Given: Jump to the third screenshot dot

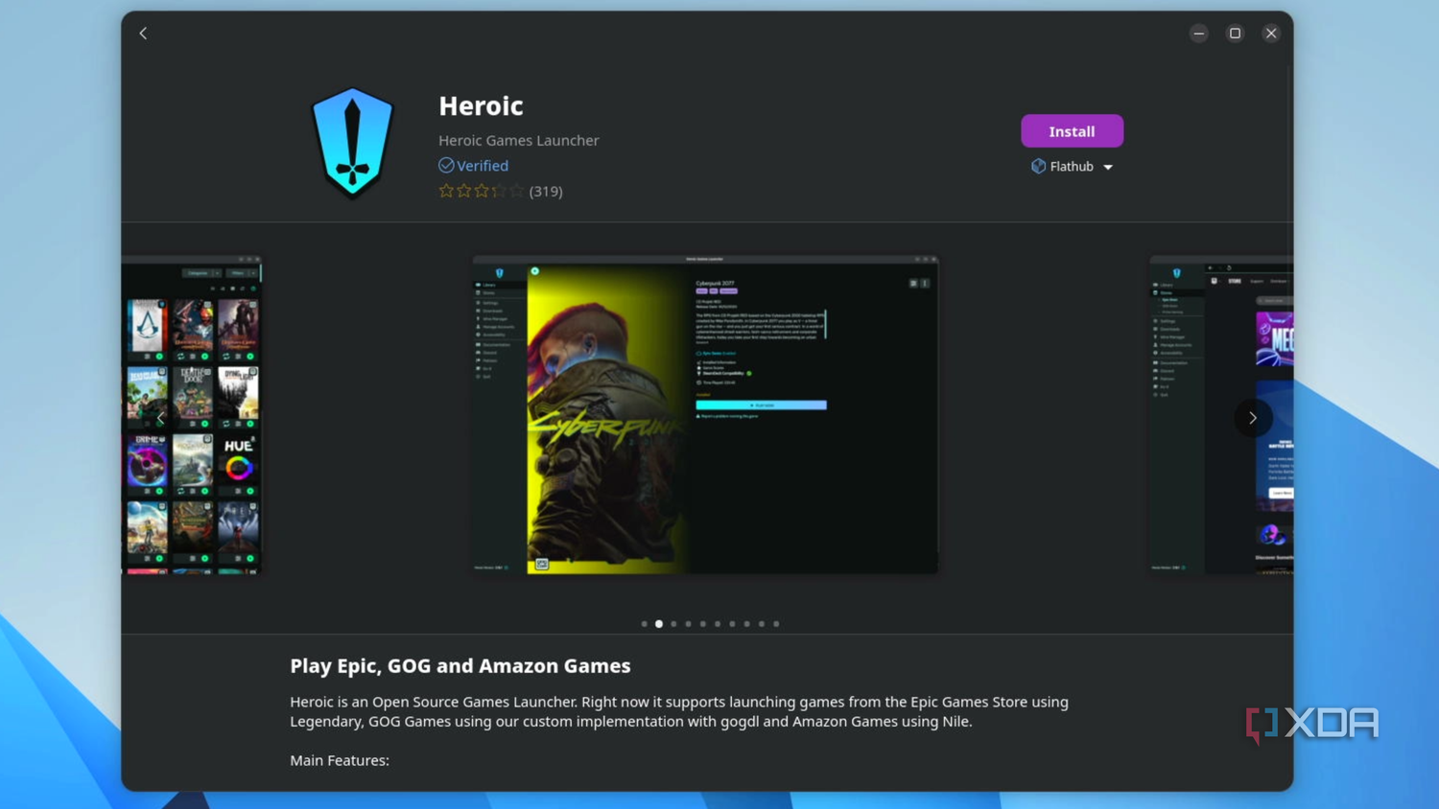Looking at the screenshot, I should pyautogui.click(x=673, y=624).
